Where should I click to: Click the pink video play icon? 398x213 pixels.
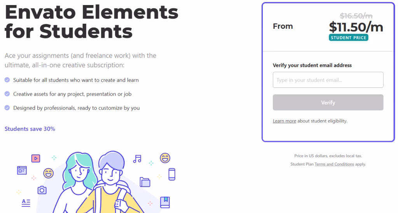(x=36, y=159)
